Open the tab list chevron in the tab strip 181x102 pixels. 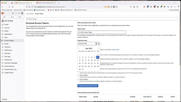(175, 3)
